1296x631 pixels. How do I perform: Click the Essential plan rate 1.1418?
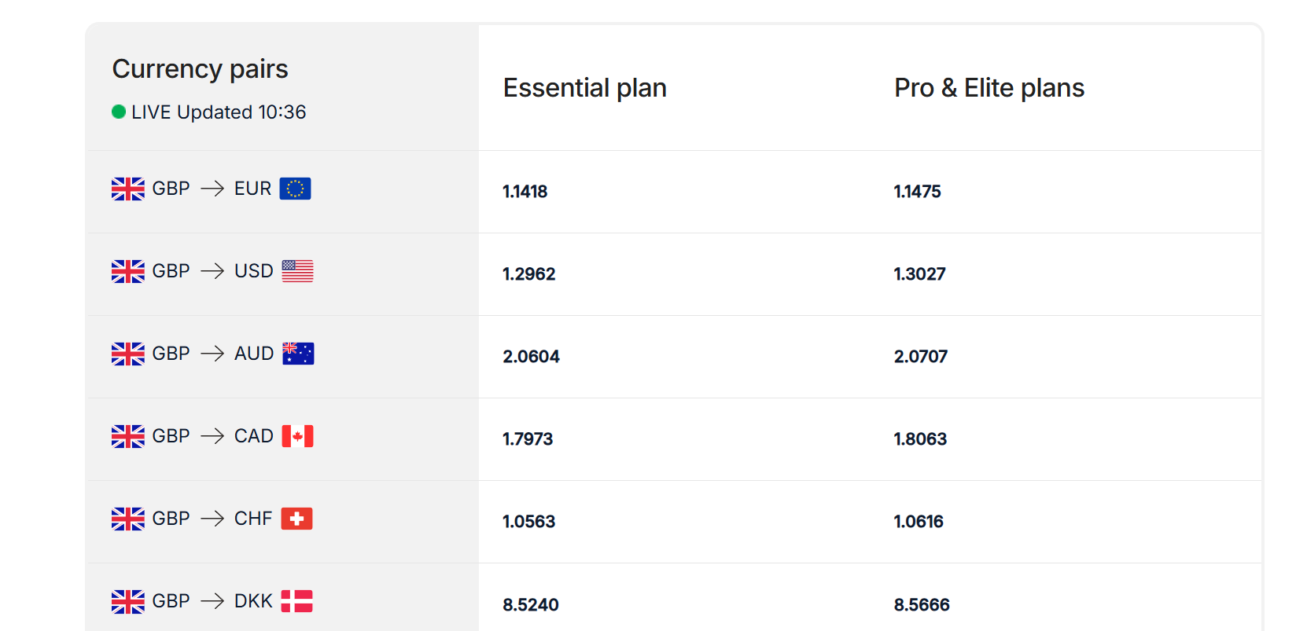(525, 192)
